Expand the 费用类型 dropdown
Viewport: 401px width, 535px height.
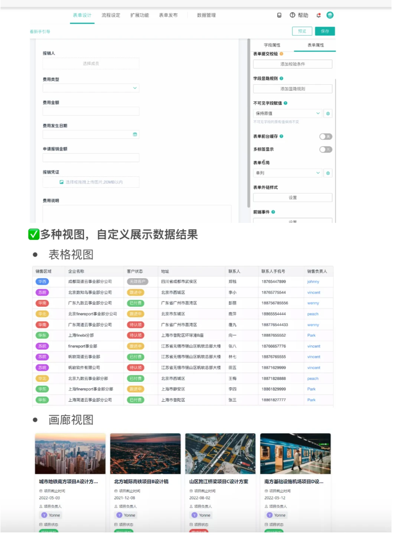click(91, 88)
